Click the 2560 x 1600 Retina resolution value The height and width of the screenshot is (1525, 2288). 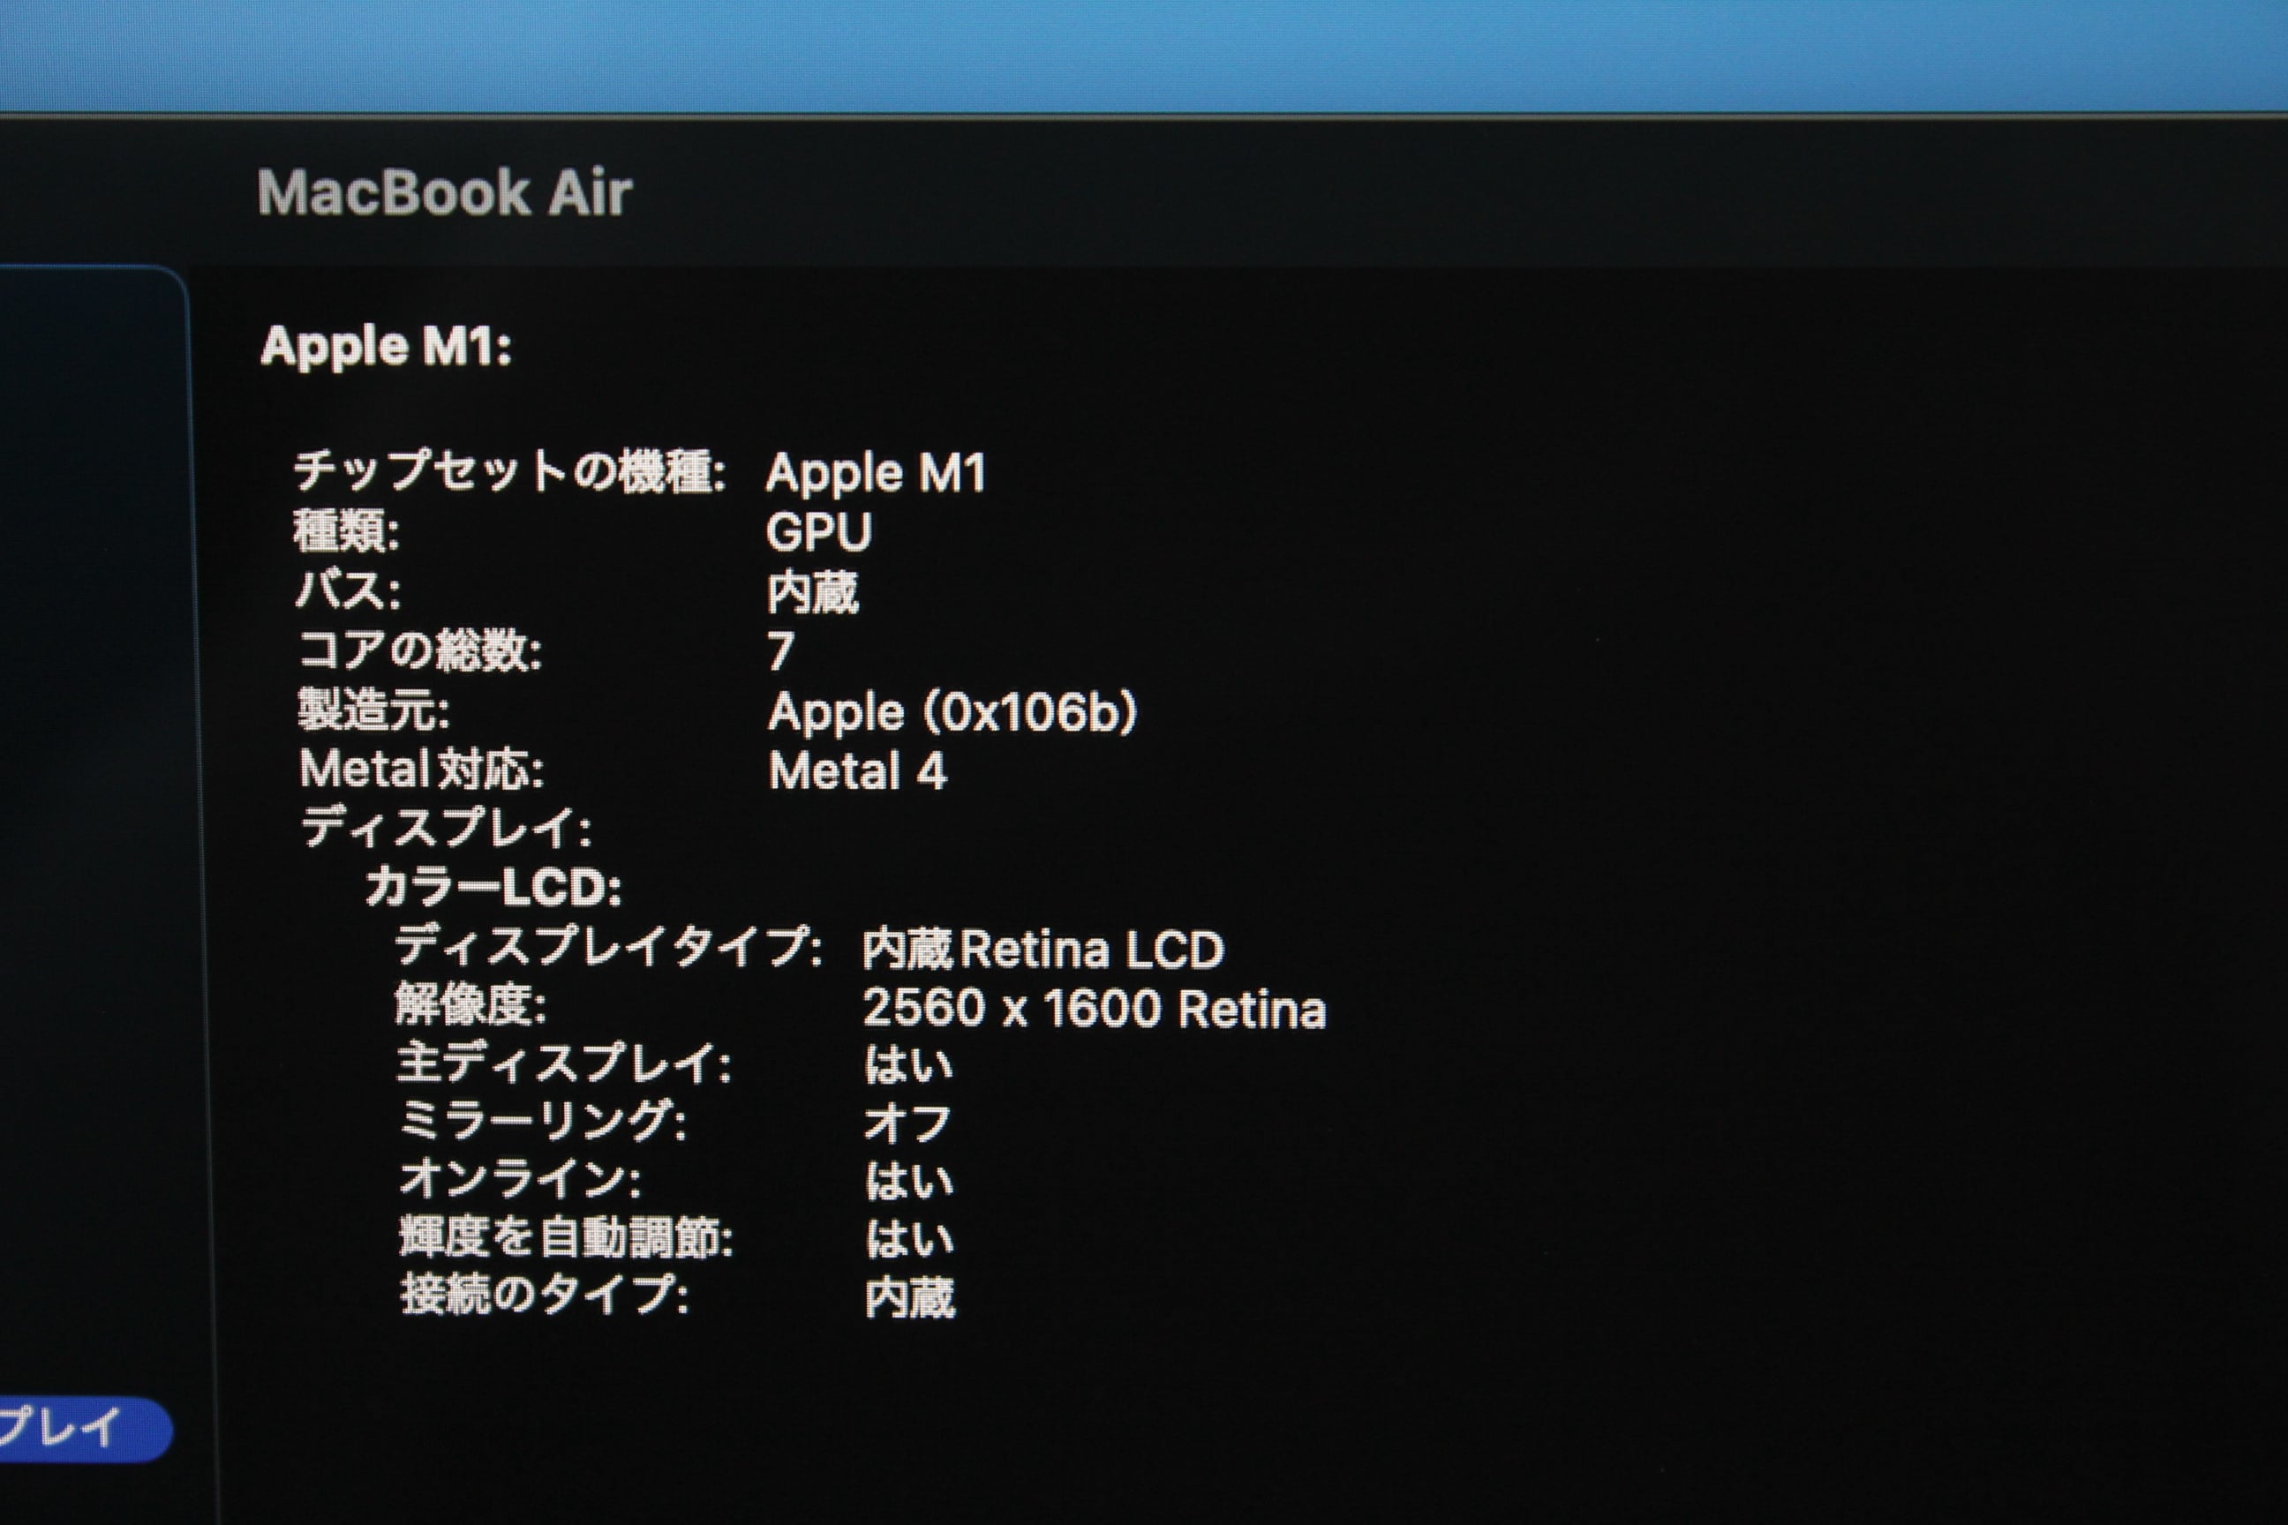click(x=1095, y=1009)
